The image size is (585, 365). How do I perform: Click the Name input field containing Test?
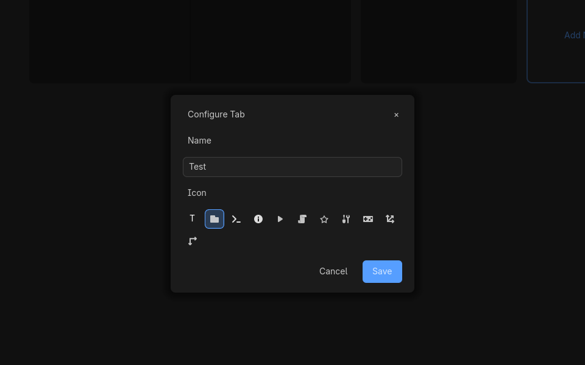click(292, 167)
